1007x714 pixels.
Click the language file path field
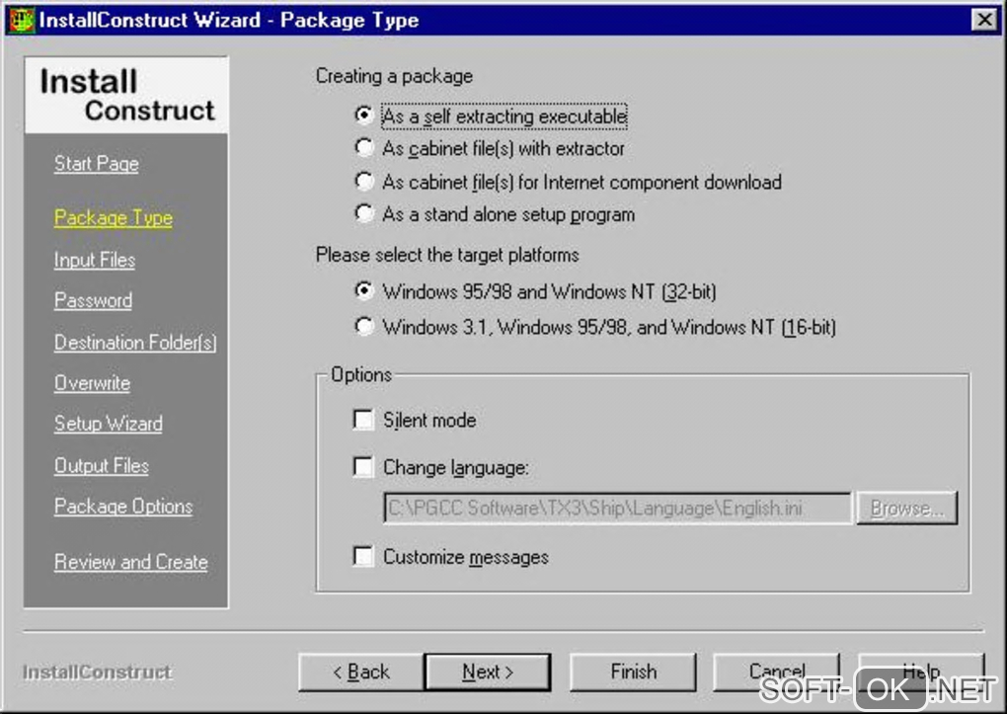[x=618, y=509]
